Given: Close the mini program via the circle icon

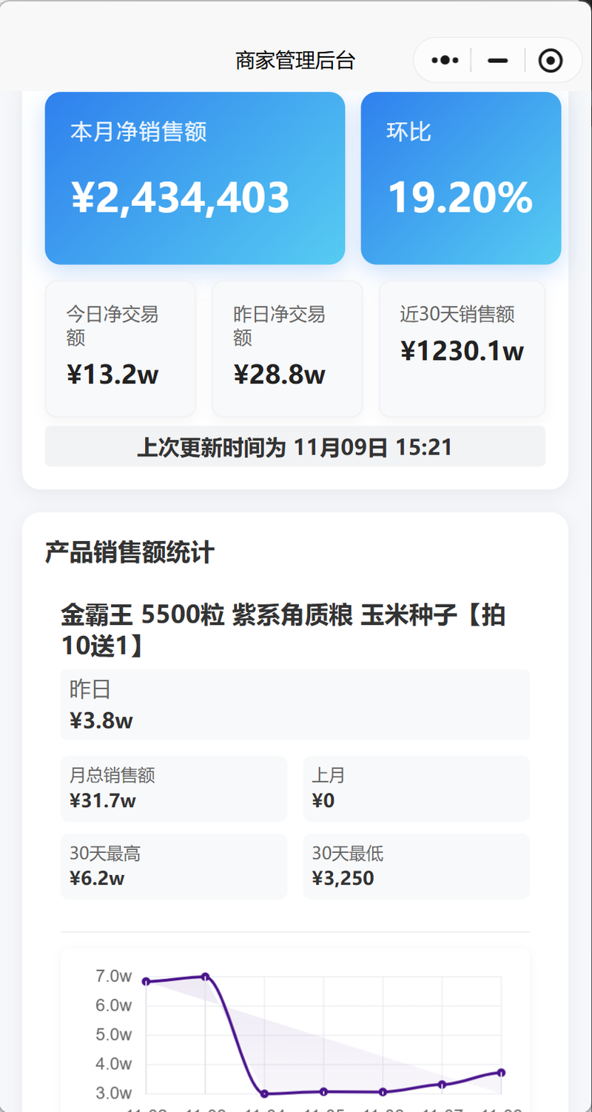Looking at the screenshot, I should click(551, 60).
